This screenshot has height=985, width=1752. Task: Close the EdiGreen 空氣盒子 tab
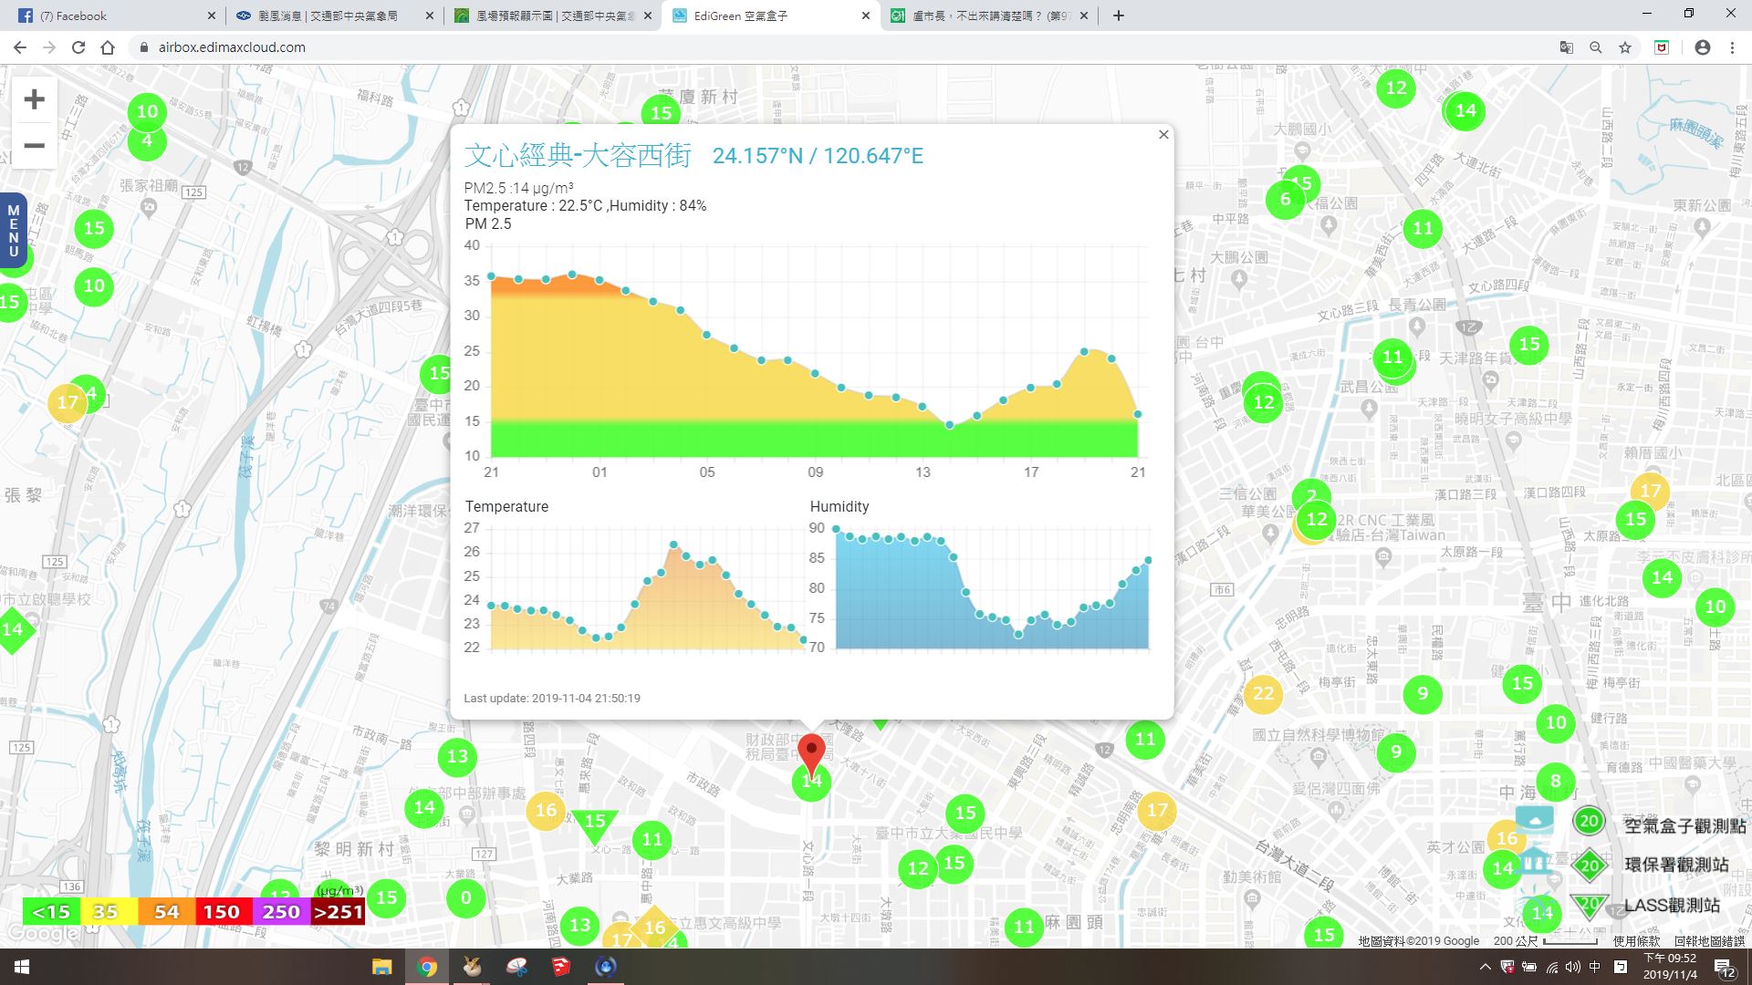866,16
